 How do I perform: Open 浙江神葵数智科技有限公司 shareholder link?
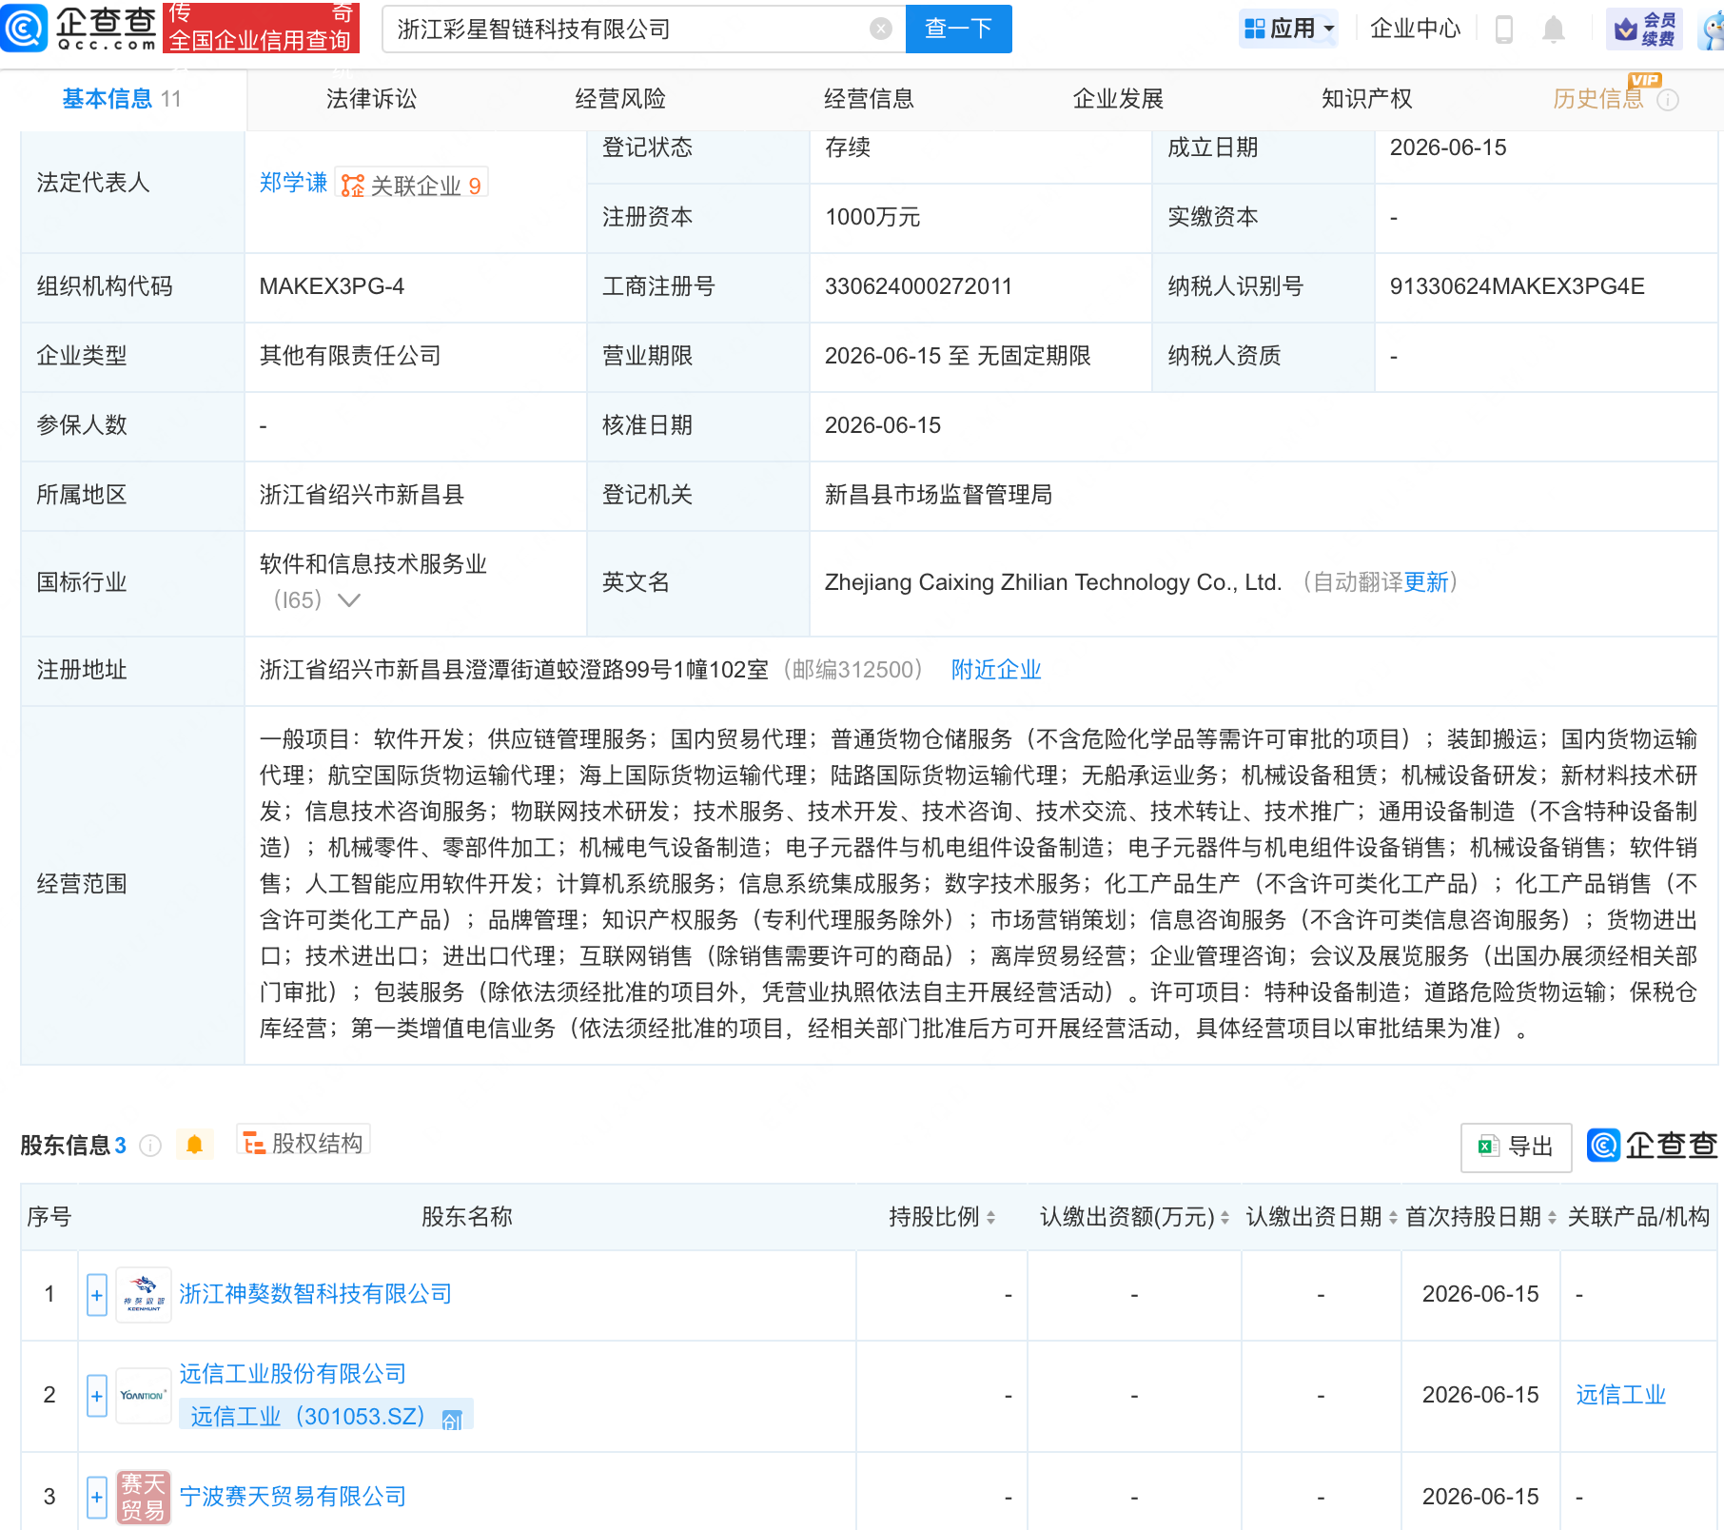coord(315,1294)
